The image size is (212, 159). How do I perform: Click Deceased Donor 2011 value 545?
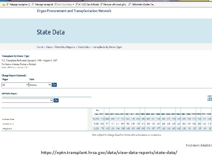pos(133,124)
